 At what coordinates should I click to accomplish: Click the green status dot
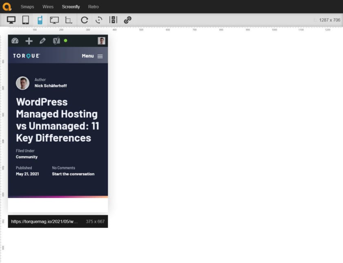[x=65, y=40]
